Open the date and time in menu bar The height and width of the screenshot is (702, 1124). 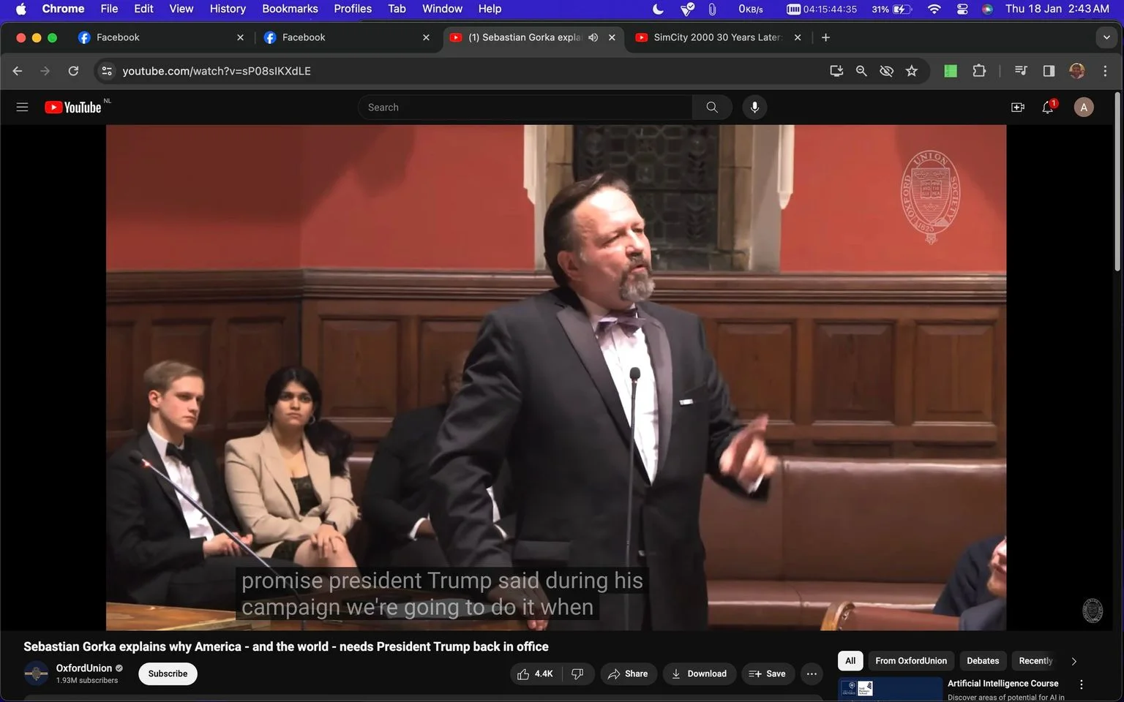(1057, 9)
